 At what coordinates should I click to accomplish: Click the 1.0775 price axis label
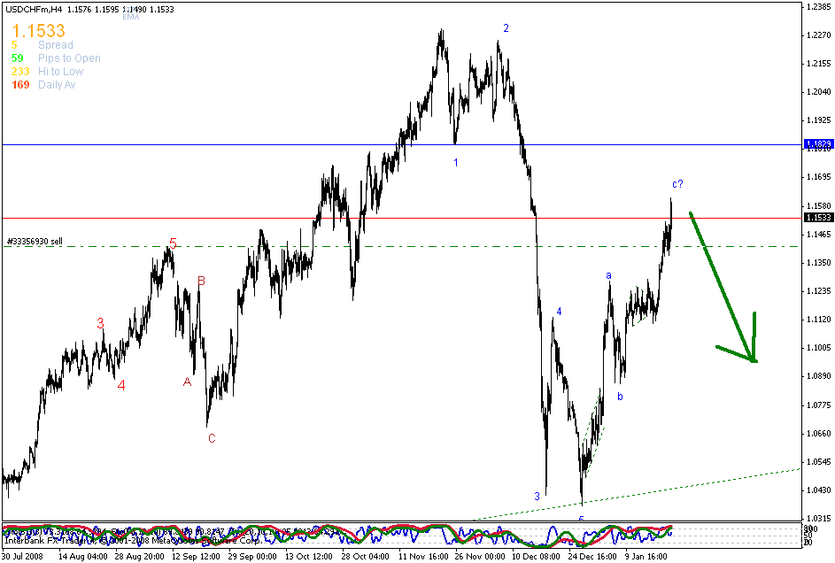pos(819,405)
